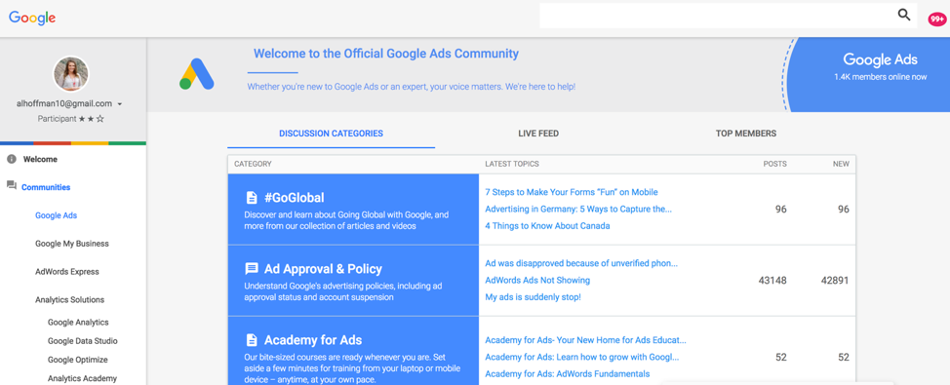Image resolution: width=950 pixels, height=385 pixels.
Task: Click the New column header
Action: [x=841, y=164]
